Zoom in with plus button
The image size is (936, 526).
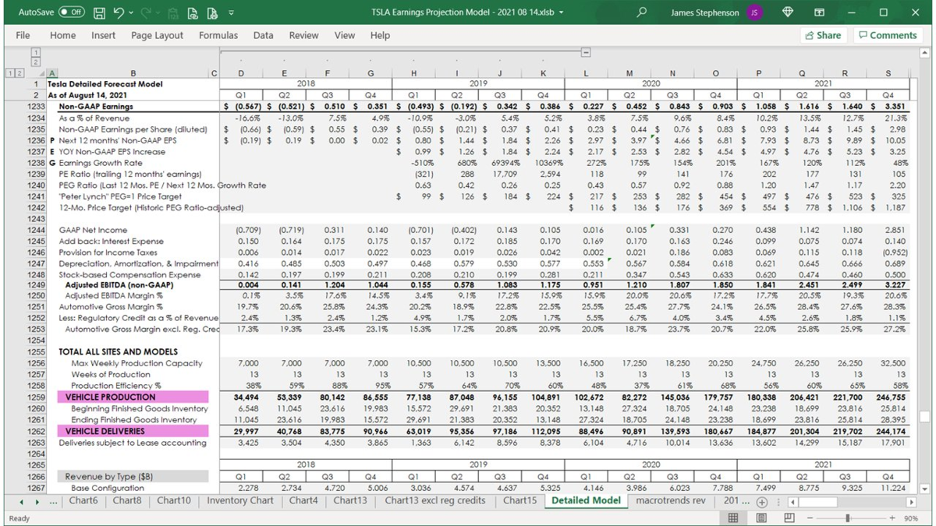click(892, 518)
